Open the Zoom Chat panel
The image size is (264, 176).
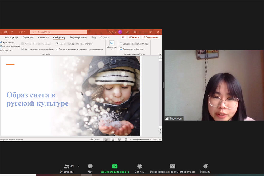(x=90, y=168)
